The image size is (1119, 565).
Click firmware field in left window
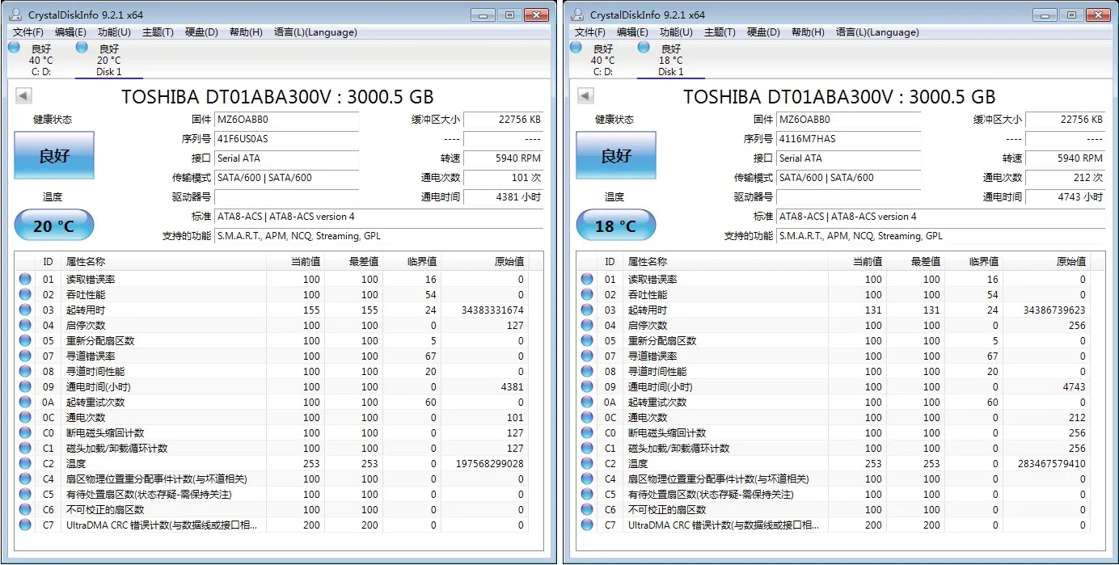click(x=287, y=120)
